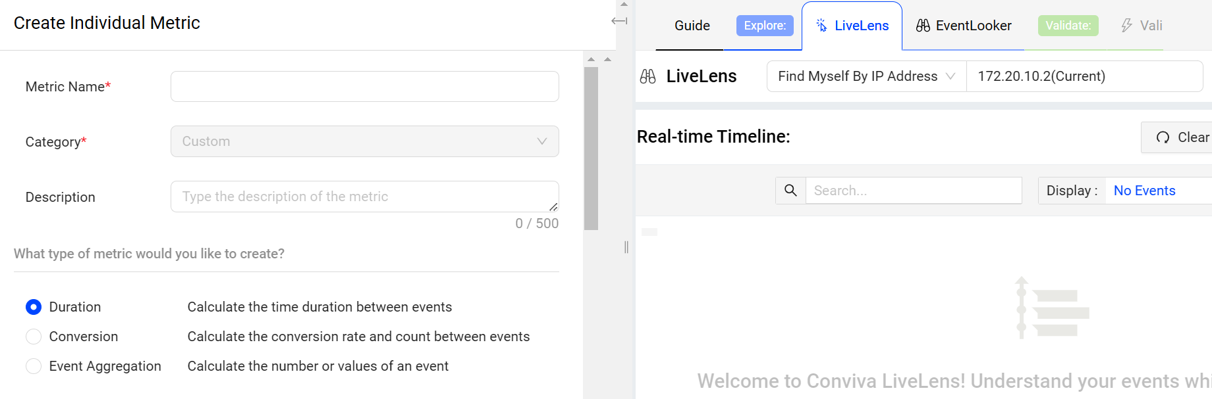Viewport: 1212px width, 399px height.
Task: Select the Duration metric type
Action: 34,307
